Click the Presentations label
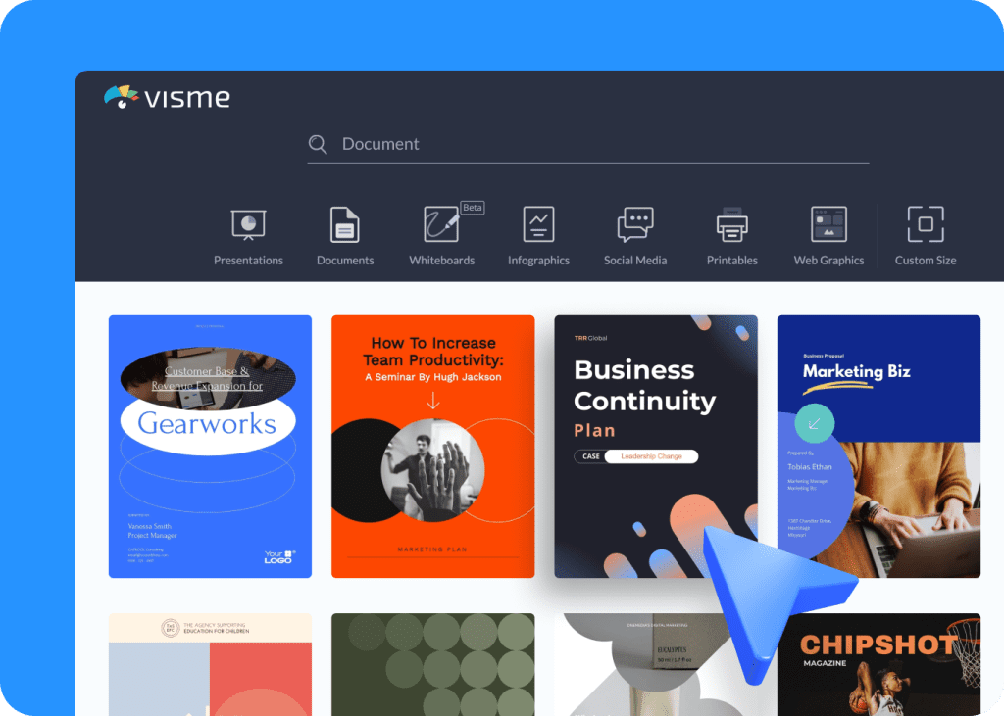This screenshot has height=716, width=1004. [x=248, y=261]
